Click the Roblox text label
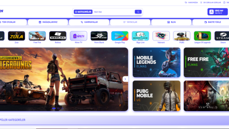Screen dimensions: 229x129 click(58, 43)
